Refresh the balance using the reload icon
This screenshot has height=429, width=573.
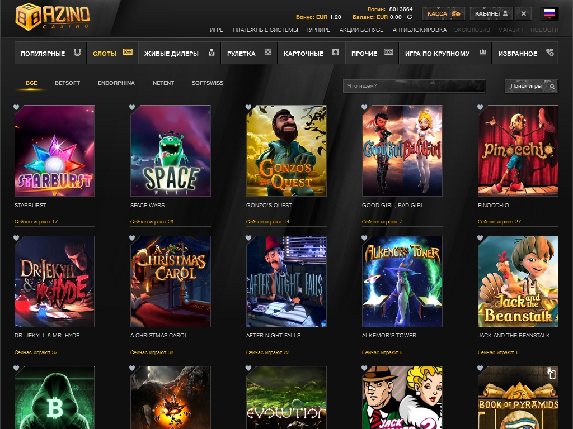point(410,17)
